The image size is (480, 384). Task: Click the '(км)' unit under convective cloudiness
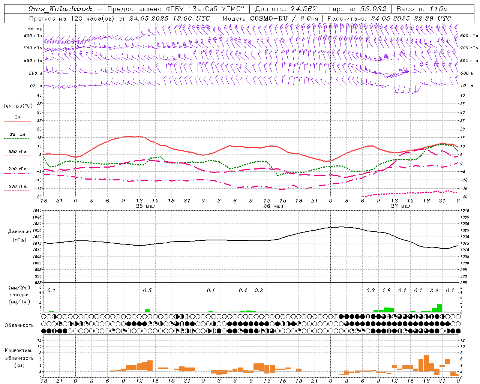(x=19, y=365)
